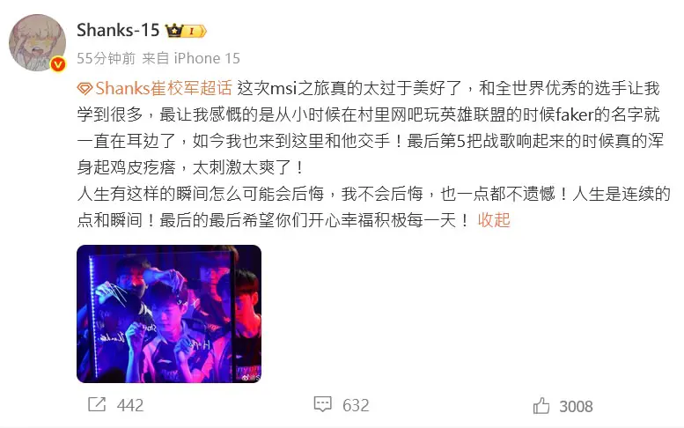Click the Weibo watermark in photo corner
The height and width of the screenshot is (428, 684).
click(x=252, y=378)
